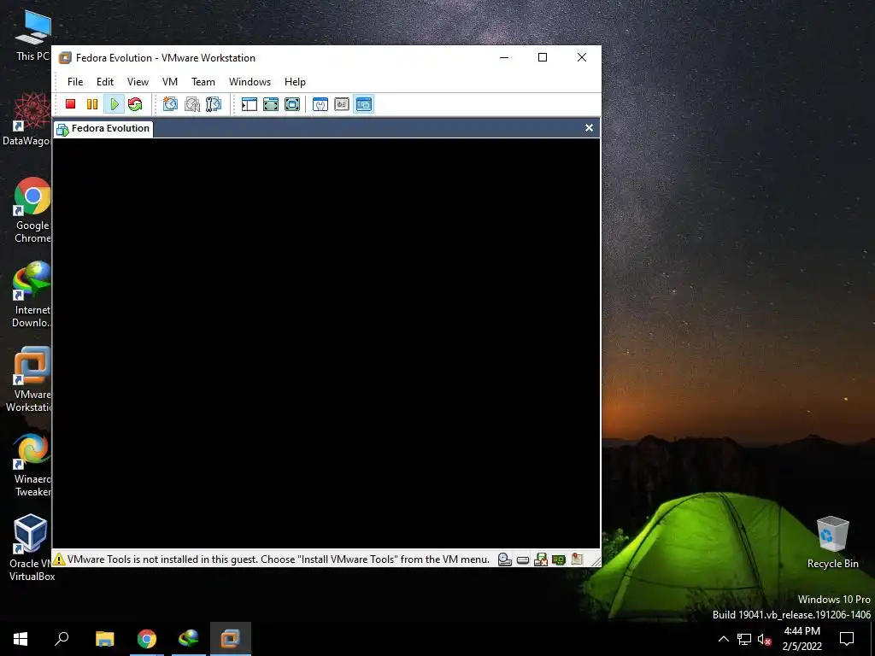Click the VMware Tools warning icon

coord(59,559)
